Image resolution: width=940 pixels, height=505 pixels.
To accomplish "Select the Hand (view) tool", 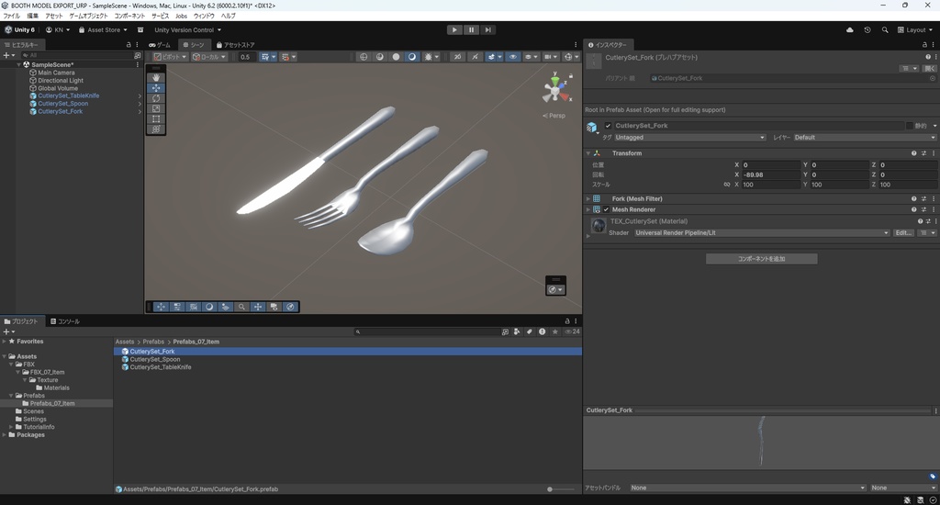I will point(156,77).
